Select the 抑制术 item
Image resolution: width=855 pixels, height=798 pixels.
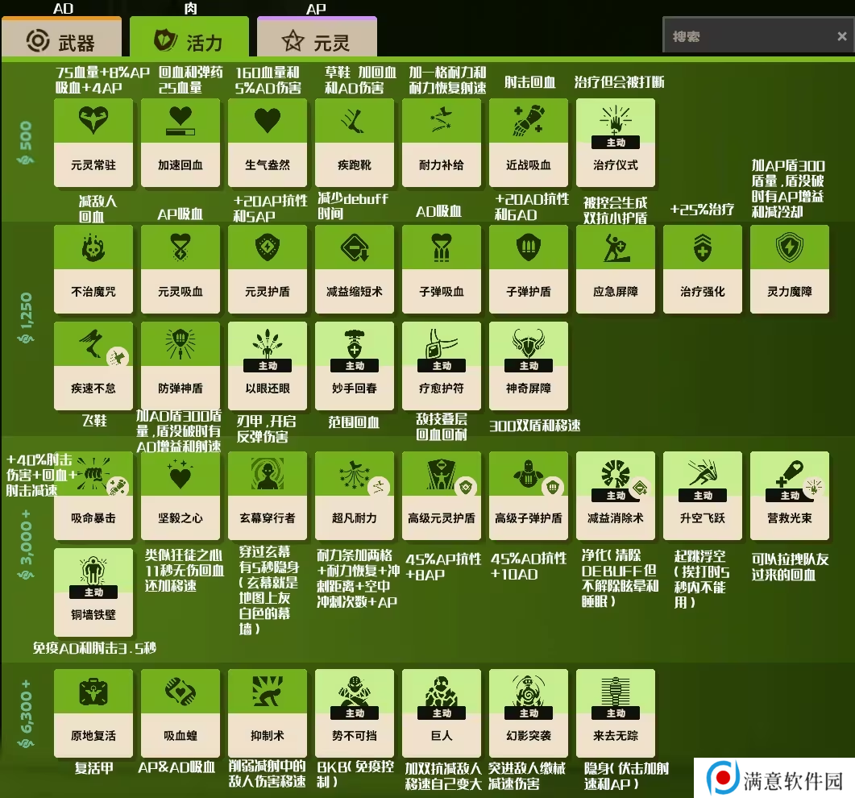pyautogui.click(x=268, y=713)
